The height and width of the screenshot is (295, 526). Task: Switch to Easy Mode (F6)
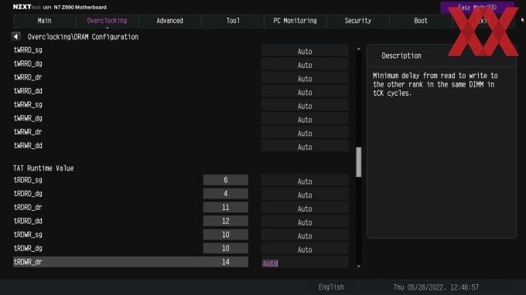coord(476,8)
